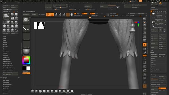Open Lightbox Brushes button
Viewport: 169px width, 95px height.
coord(10,9)
